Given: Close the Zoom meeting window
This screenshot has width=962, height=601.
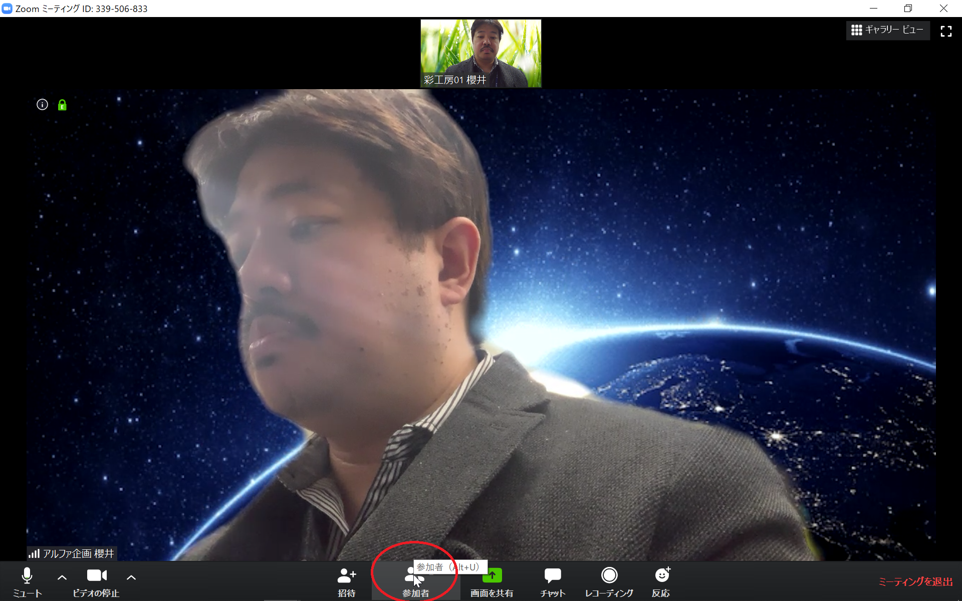Looking at the screenshot, I should point(943,9).
